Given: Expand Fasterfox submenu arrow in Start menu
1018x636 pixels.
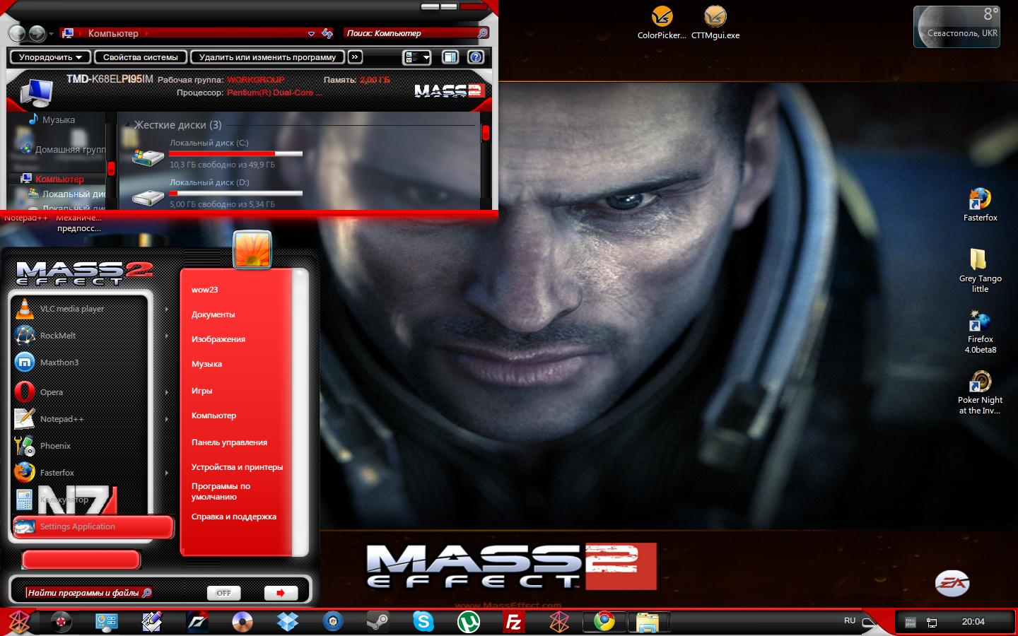Looking at the screenshot, I should pyautogui.click(x=167, y=473).
